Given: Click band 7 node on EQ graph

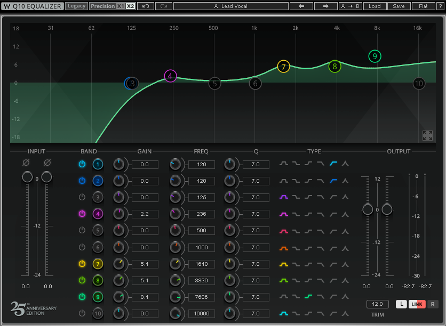Looking at the screenshot, I should pyautogui.click(x=283, y=67).
